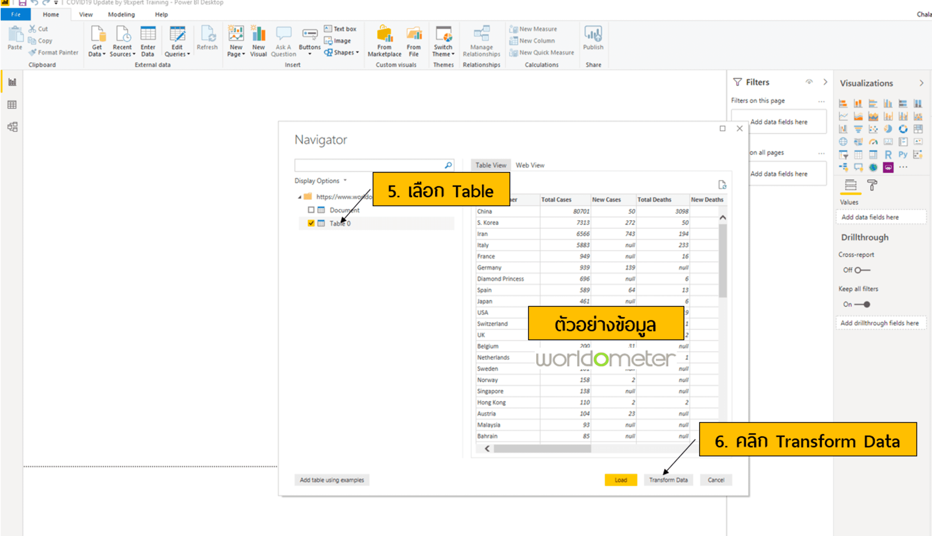The height and width of the screenshot is (536, 932).
Task: Insert a Python visual
Action: 903,155
